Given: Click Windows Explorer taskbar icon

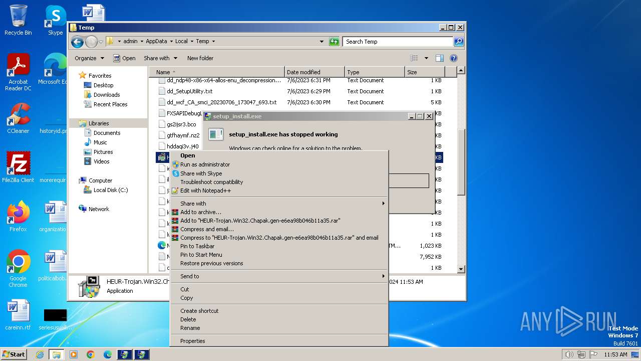Looking at the screenshot, I should (x=56, y=354).
